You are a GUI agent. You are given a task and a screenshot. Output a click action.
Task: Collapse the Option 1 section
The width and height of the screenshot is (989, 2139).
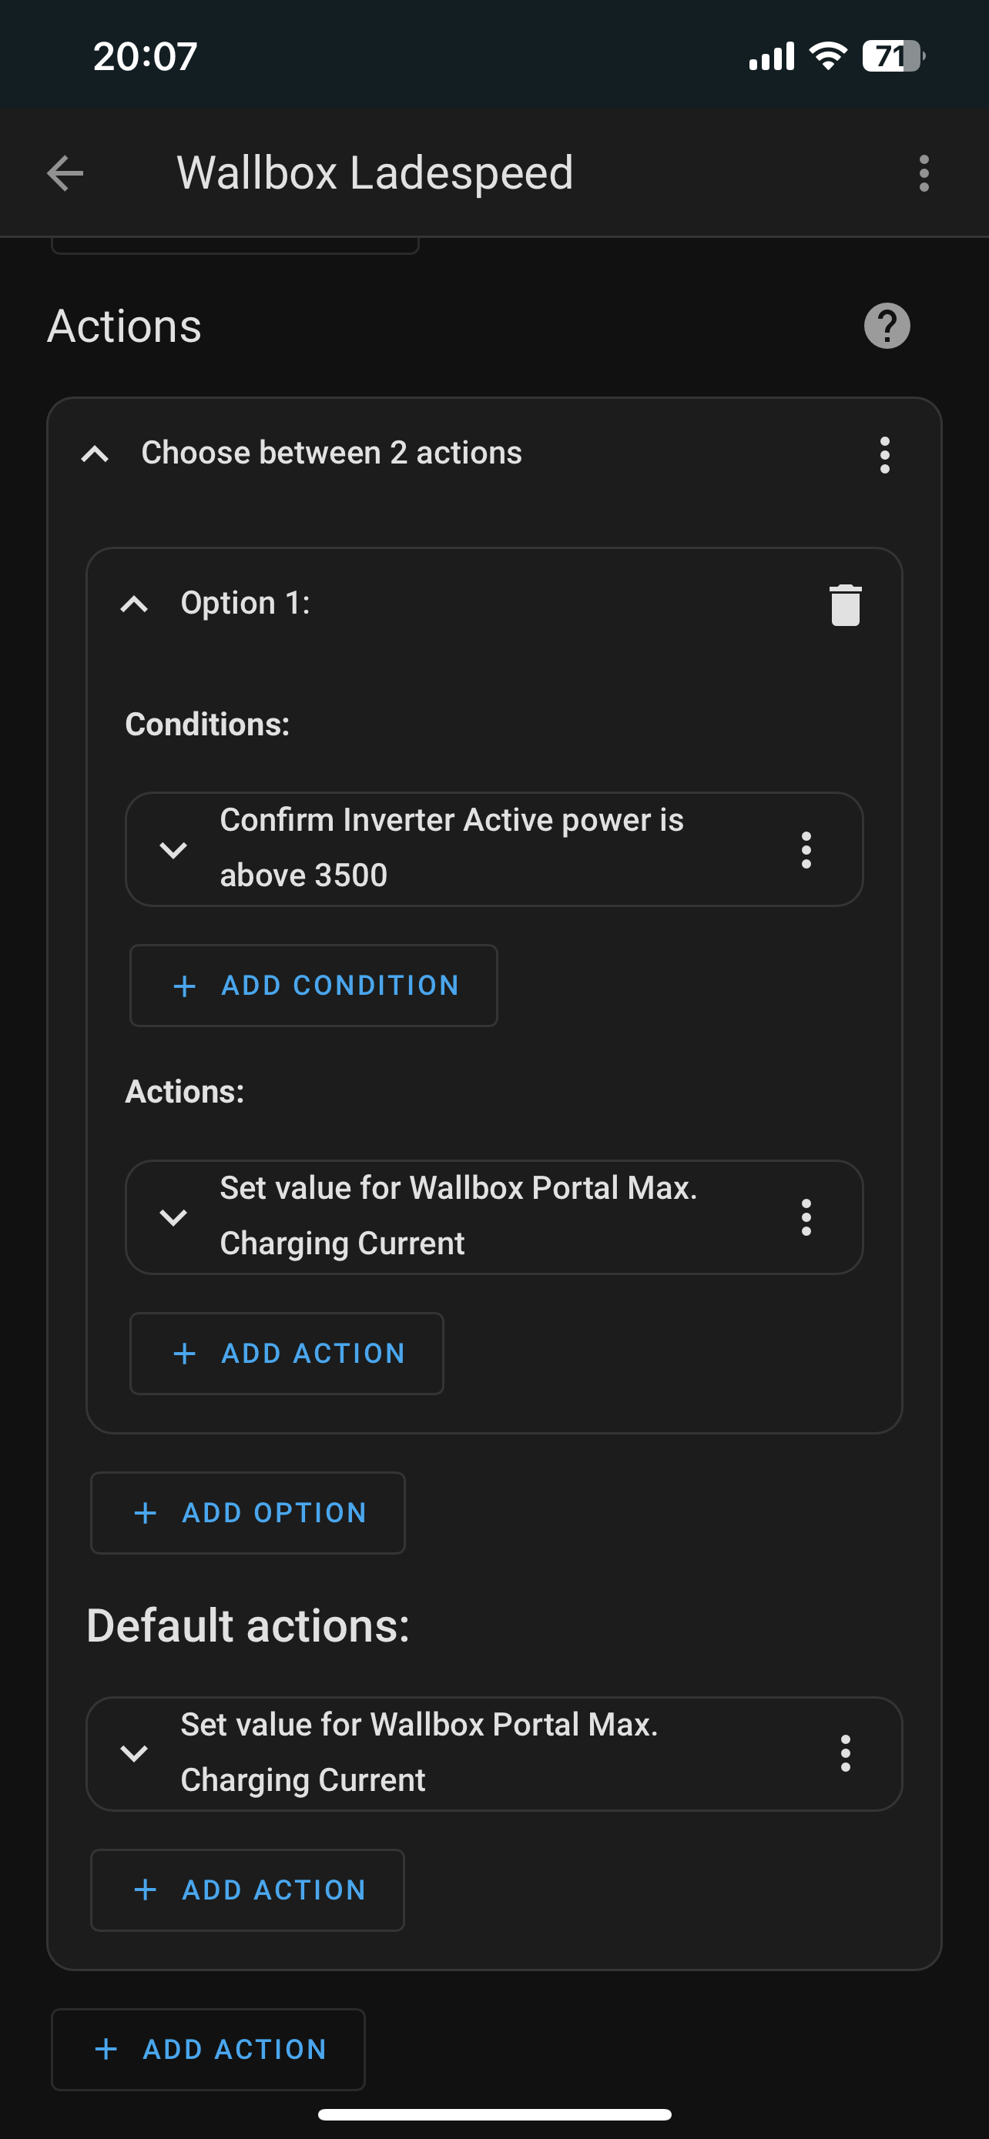(135, 604)
